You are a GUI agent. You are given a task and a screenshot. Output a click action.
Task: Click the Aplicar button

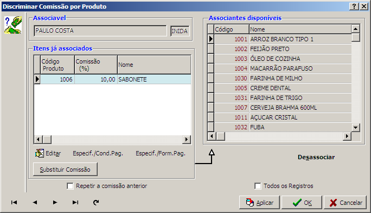[x=260, y=203]
